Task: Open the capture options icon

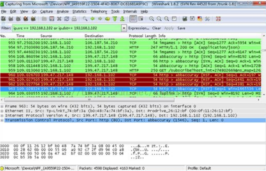Action: pyautogui.click(x=11, y=19)
